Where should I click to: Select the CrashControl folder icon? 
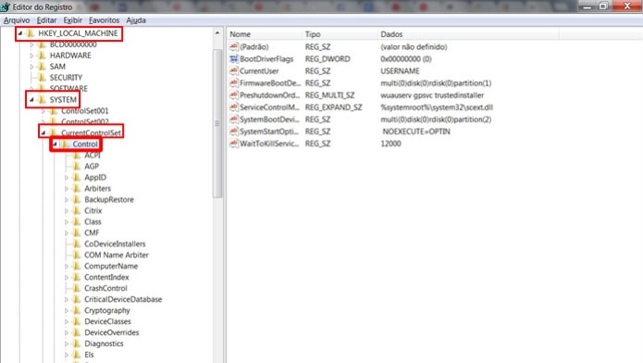pos(76,288)
